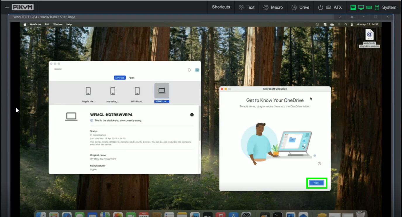
Task: Open the Terminal icon in the Dock
Action: pyautogui.click(x=277, y=215)
